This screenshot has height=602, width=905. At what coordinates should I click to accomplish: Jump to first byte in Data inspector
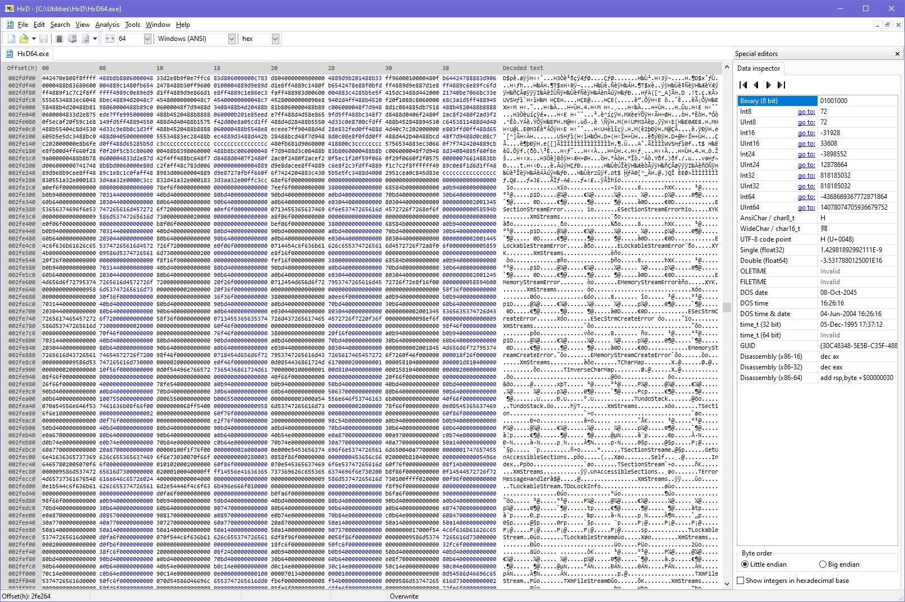pos(744,85)
